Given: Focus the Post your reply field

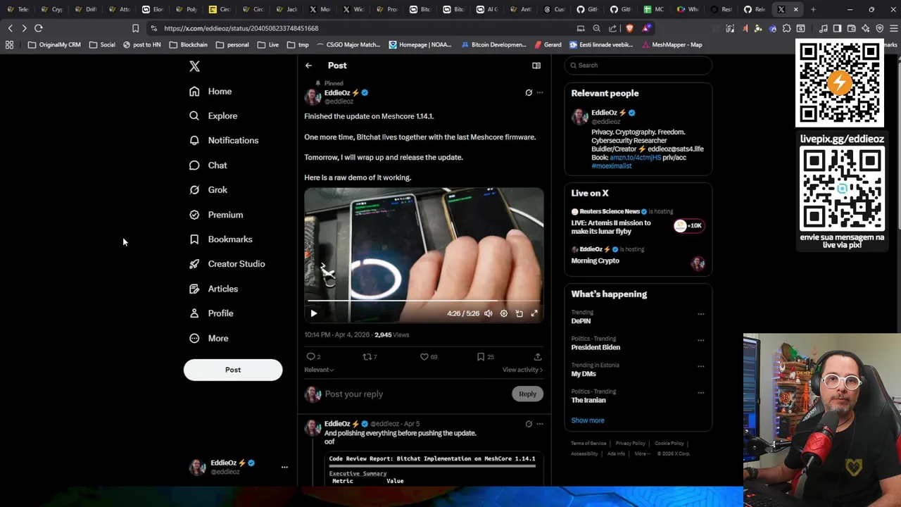Looking at the screenshot, I should tap(415, 394).
